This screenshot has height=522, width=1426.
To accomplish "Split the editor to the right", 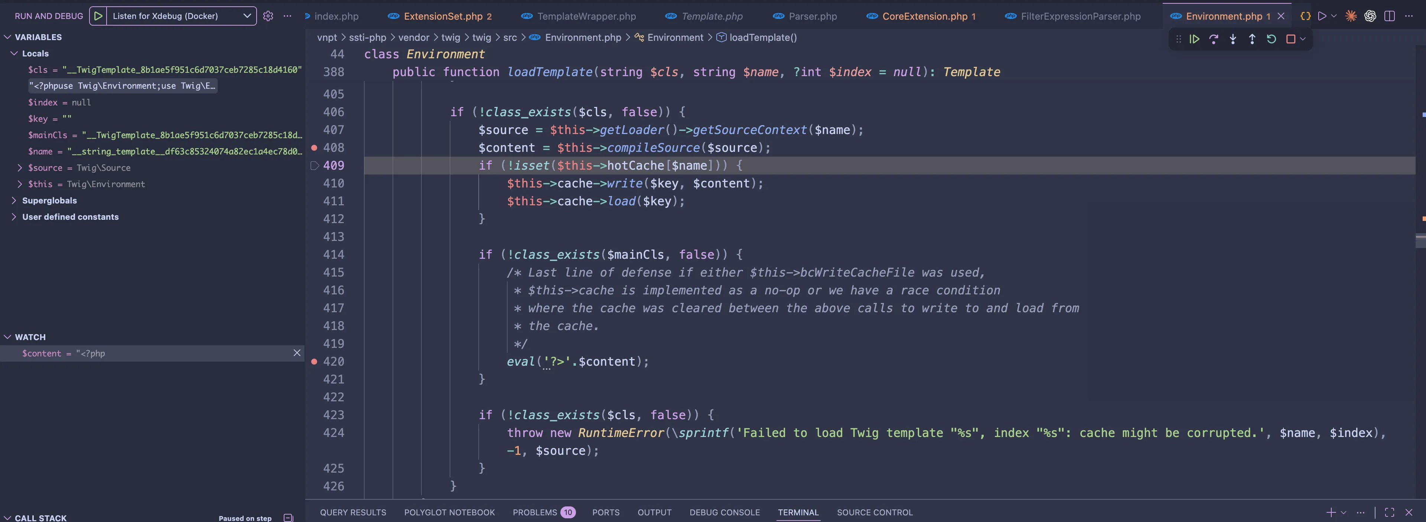I will click(1390, 16).
